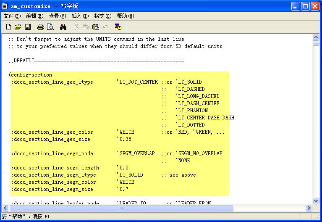Click the Paste clipboard icon
The image size is (322, 222).
click(x=95, y=27)
